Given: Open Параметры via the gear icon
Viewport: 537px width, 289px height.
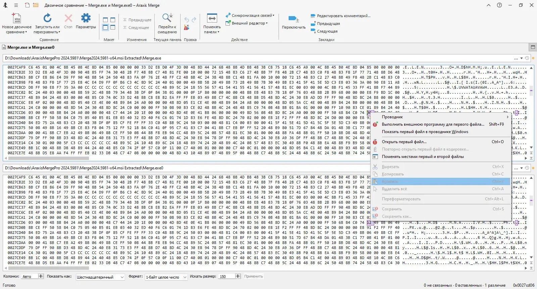Looking at the screenshot, I should 86,18.
